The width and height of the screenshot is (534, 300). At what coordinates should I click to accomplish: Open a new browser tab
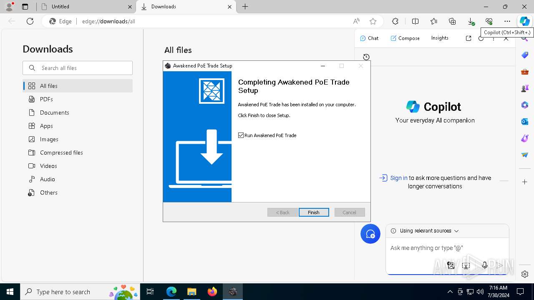245,7
